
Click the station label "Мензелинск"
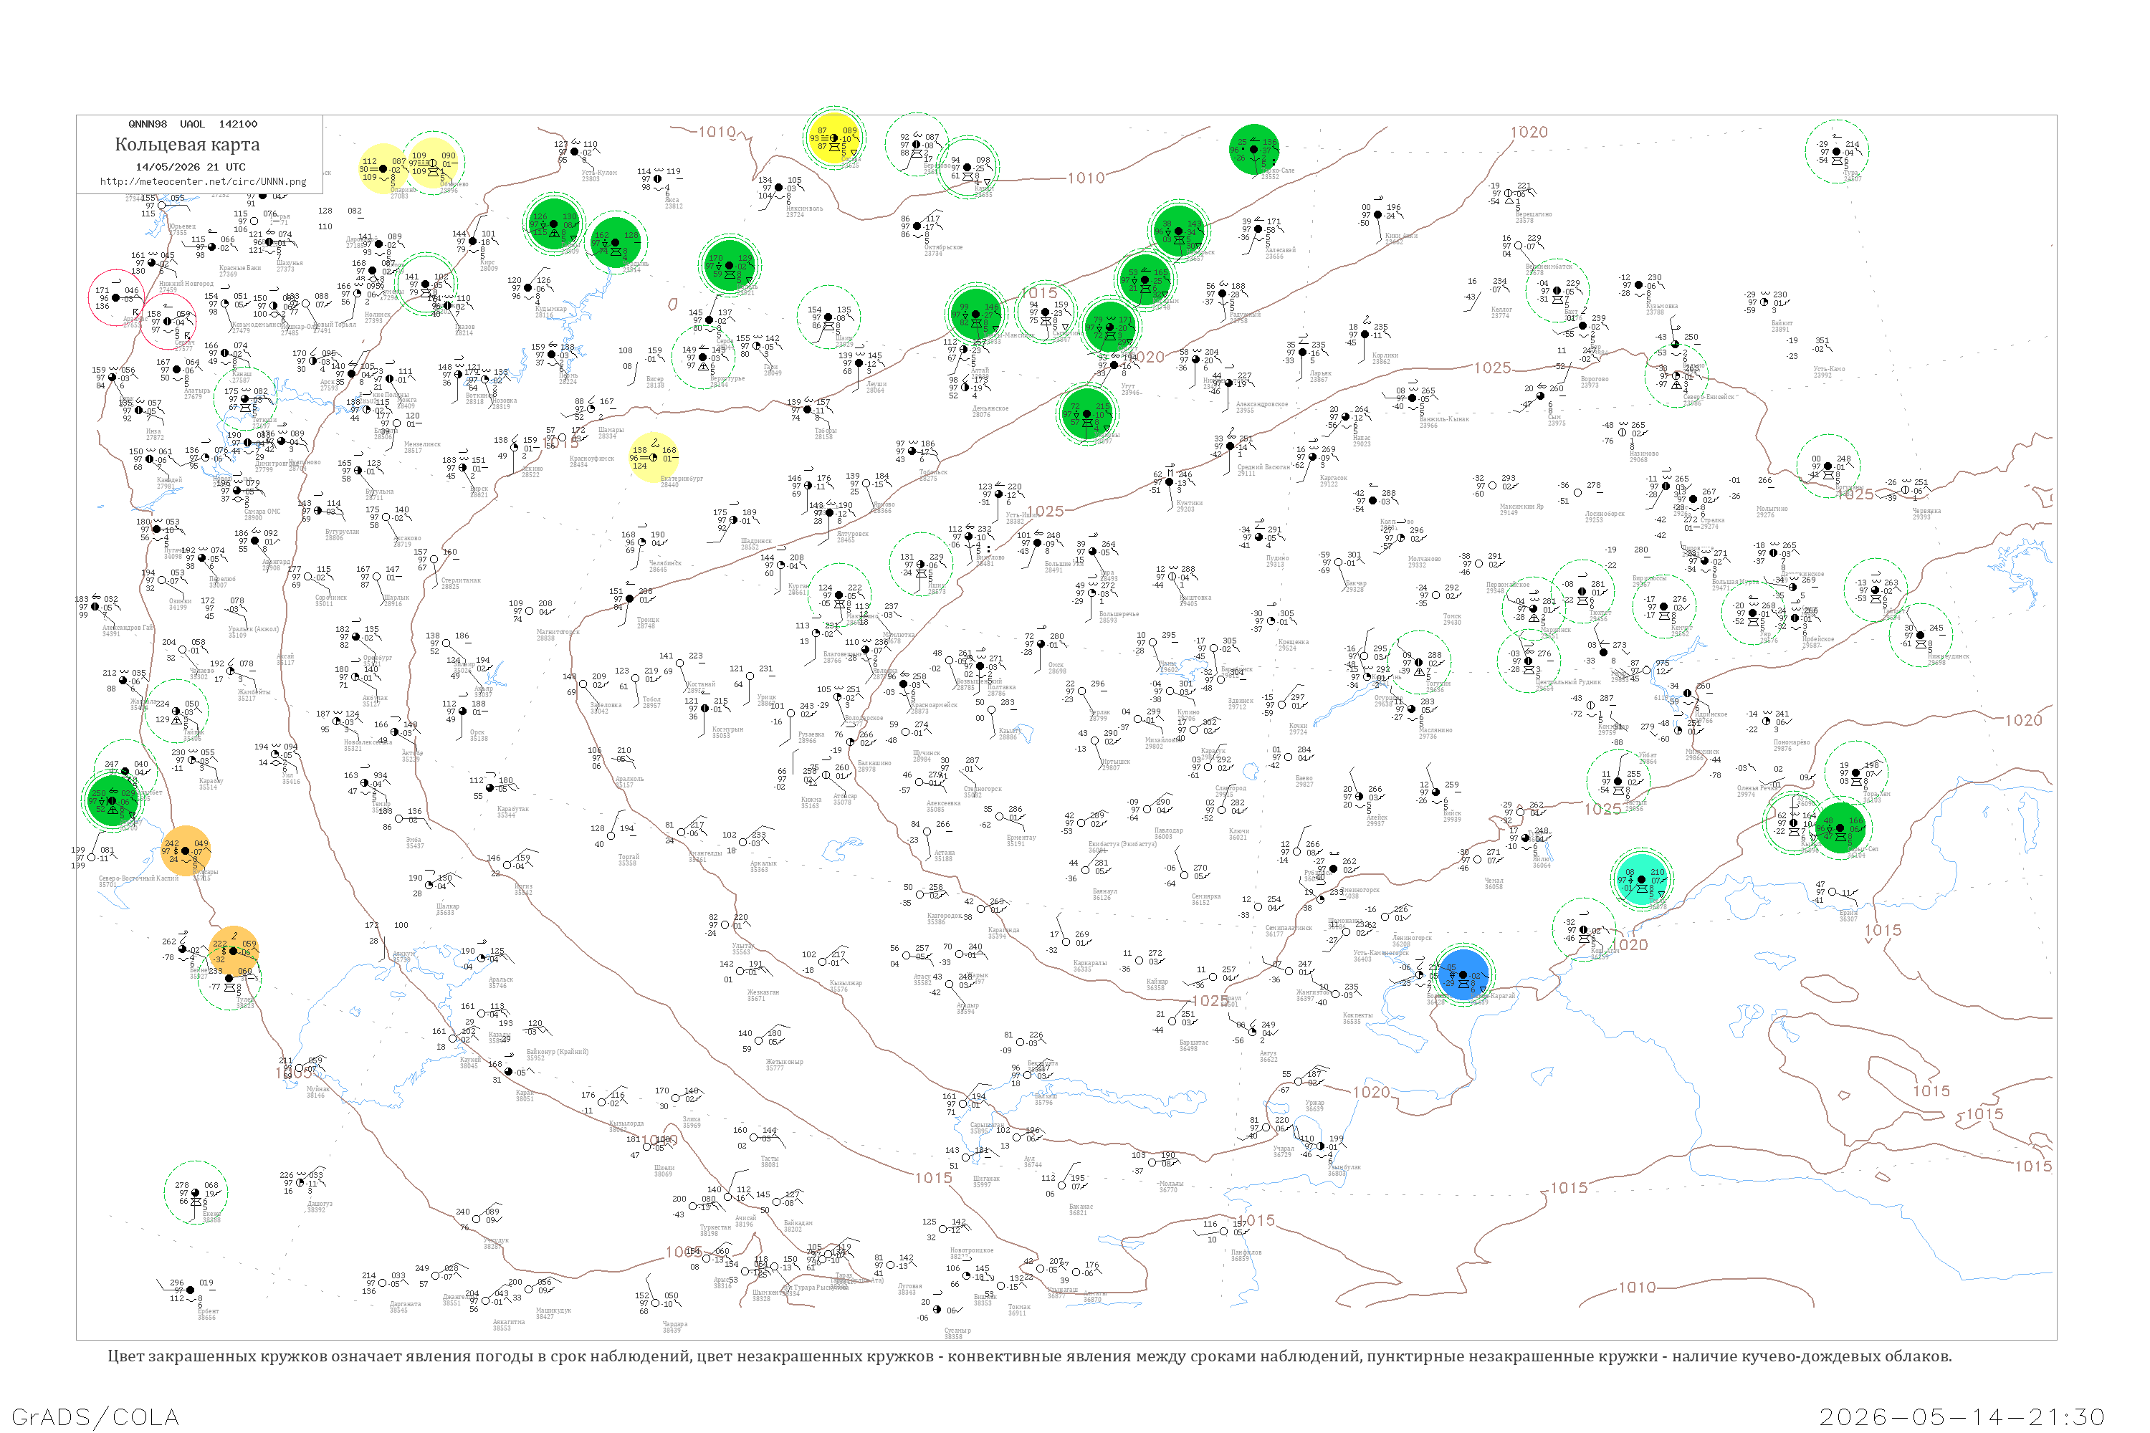tap(422, 444)
